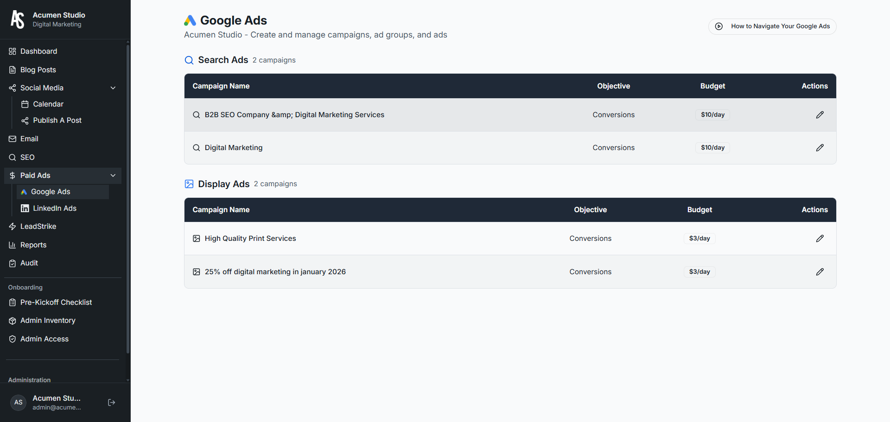Edit the Digital Marketing campaign pencil
890x422 pixels.
tap(820, 148)
